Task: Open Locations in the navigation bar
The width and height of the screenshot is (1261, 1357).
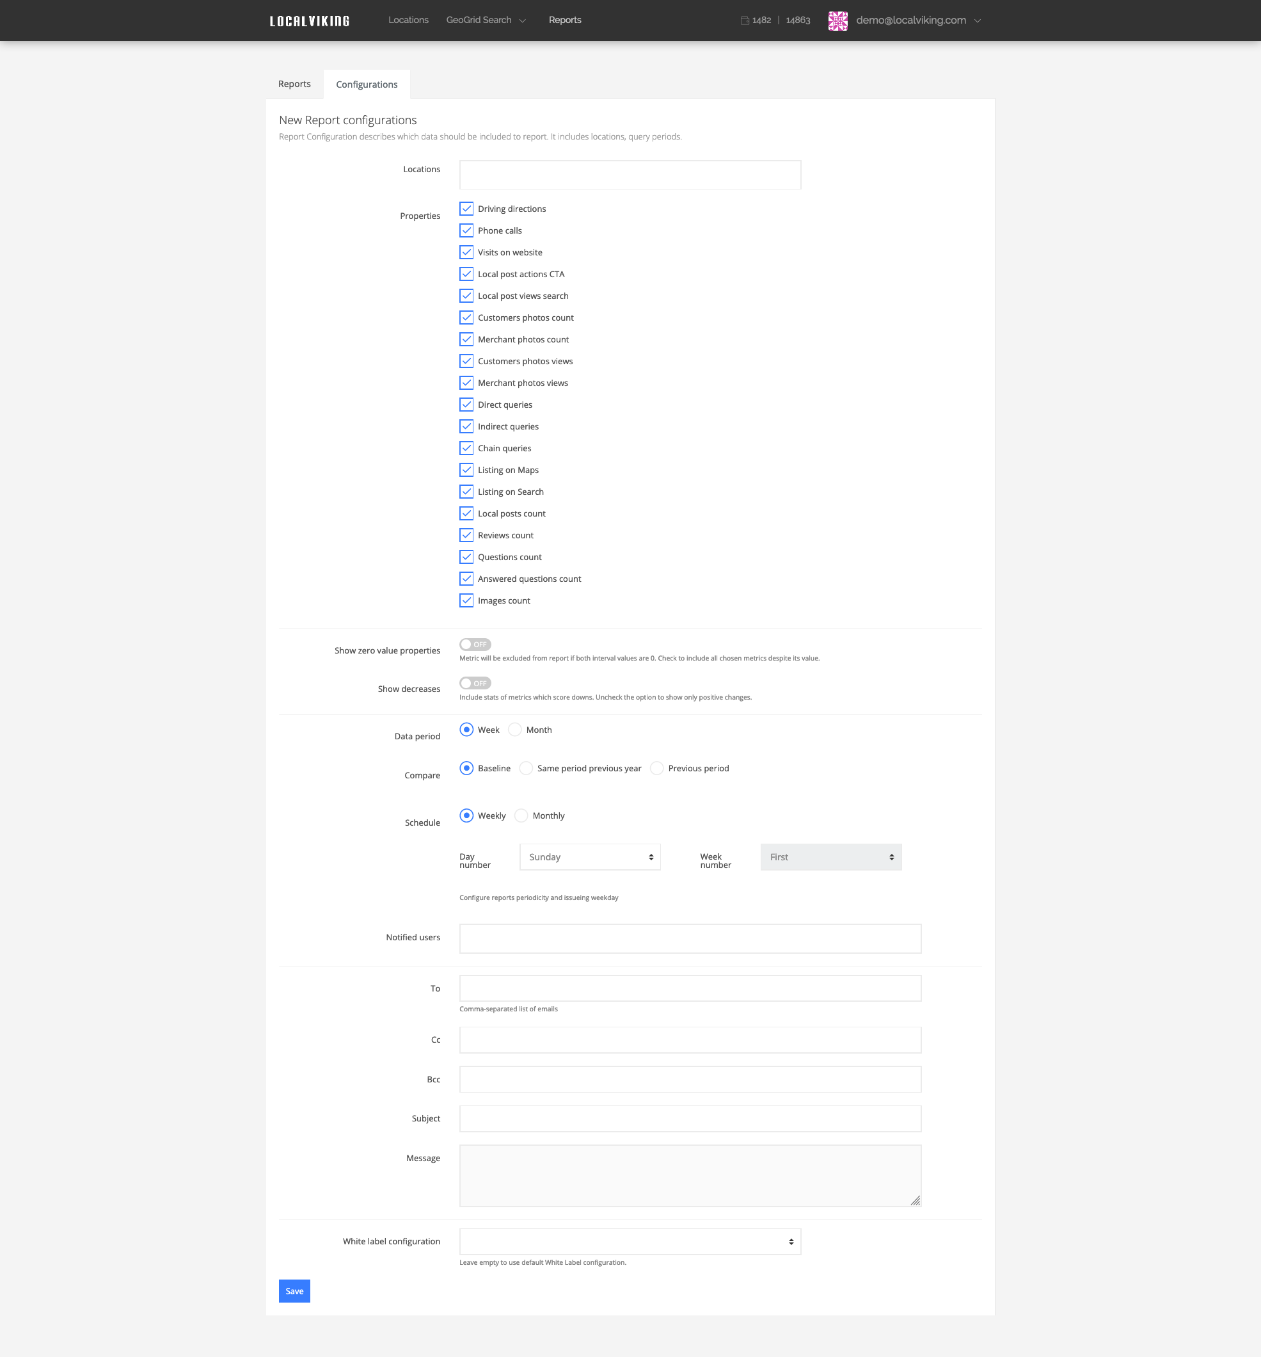Action: coord(408,20)
